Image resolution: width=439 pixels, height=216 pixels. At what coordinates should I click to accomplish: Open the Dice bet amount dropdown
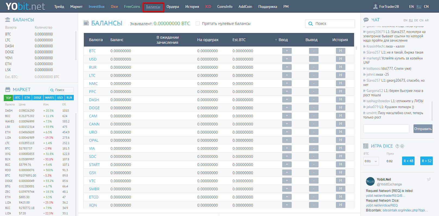pyautogui.click(x=371, y=161)
